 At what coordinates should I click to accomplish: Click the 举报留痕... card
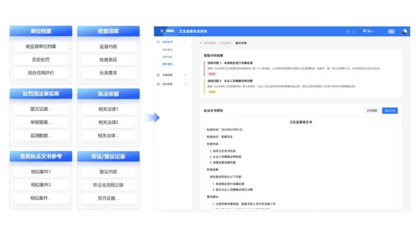(x=41, y=122)
